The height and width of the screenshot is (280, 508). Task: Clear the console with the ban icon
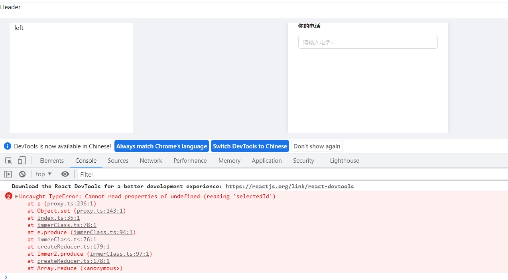point(22,174)
